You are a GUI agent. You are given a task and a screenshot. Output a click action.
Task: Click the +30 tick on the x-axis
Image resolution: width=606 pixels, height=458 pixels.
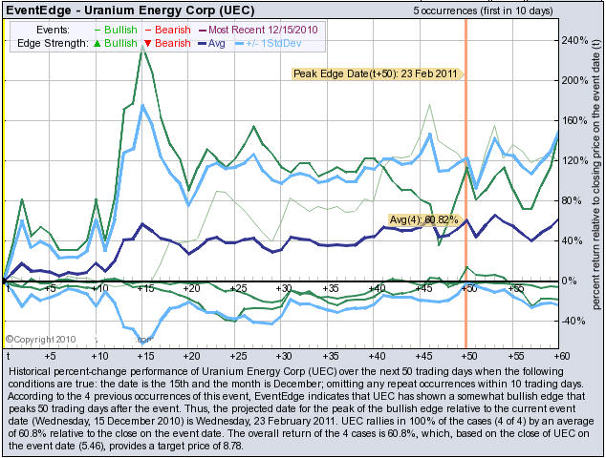(283, 287)
